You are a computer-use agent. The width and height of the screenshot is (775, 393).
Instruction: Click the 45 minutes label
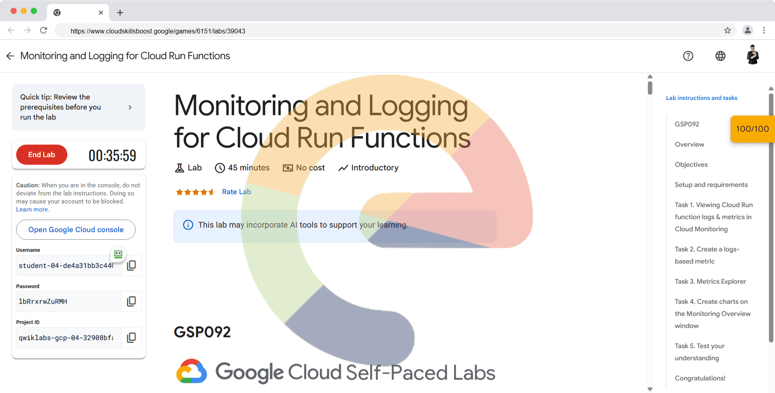(249, 168)
